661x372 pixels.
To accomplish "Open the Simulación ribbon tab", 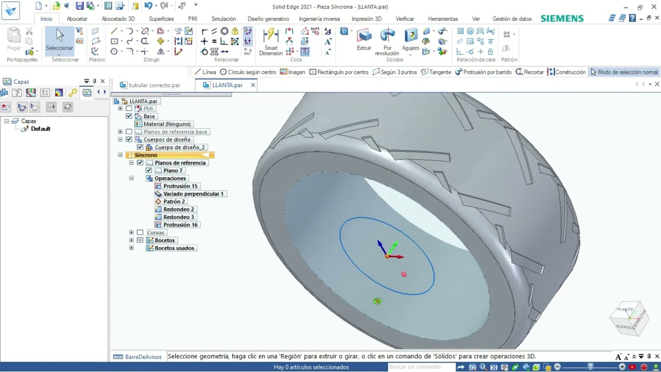I will click(224, 19).
